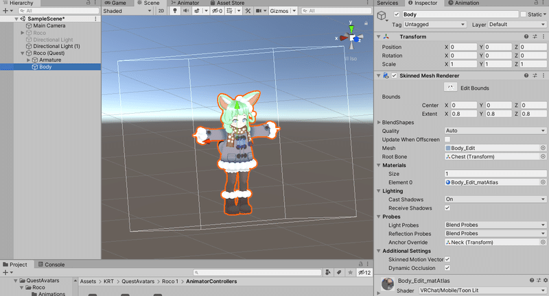This screenshot has width=549, height=296.
Task: Enable Update When Offscreen checkbox
Action: [x=447, y=140]
